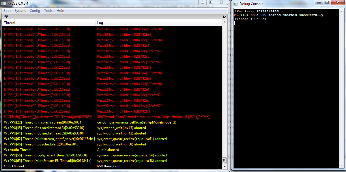The width and height of the screenshot is (346, 172).
Task: Open the System menu
Action: coord(20,11)
